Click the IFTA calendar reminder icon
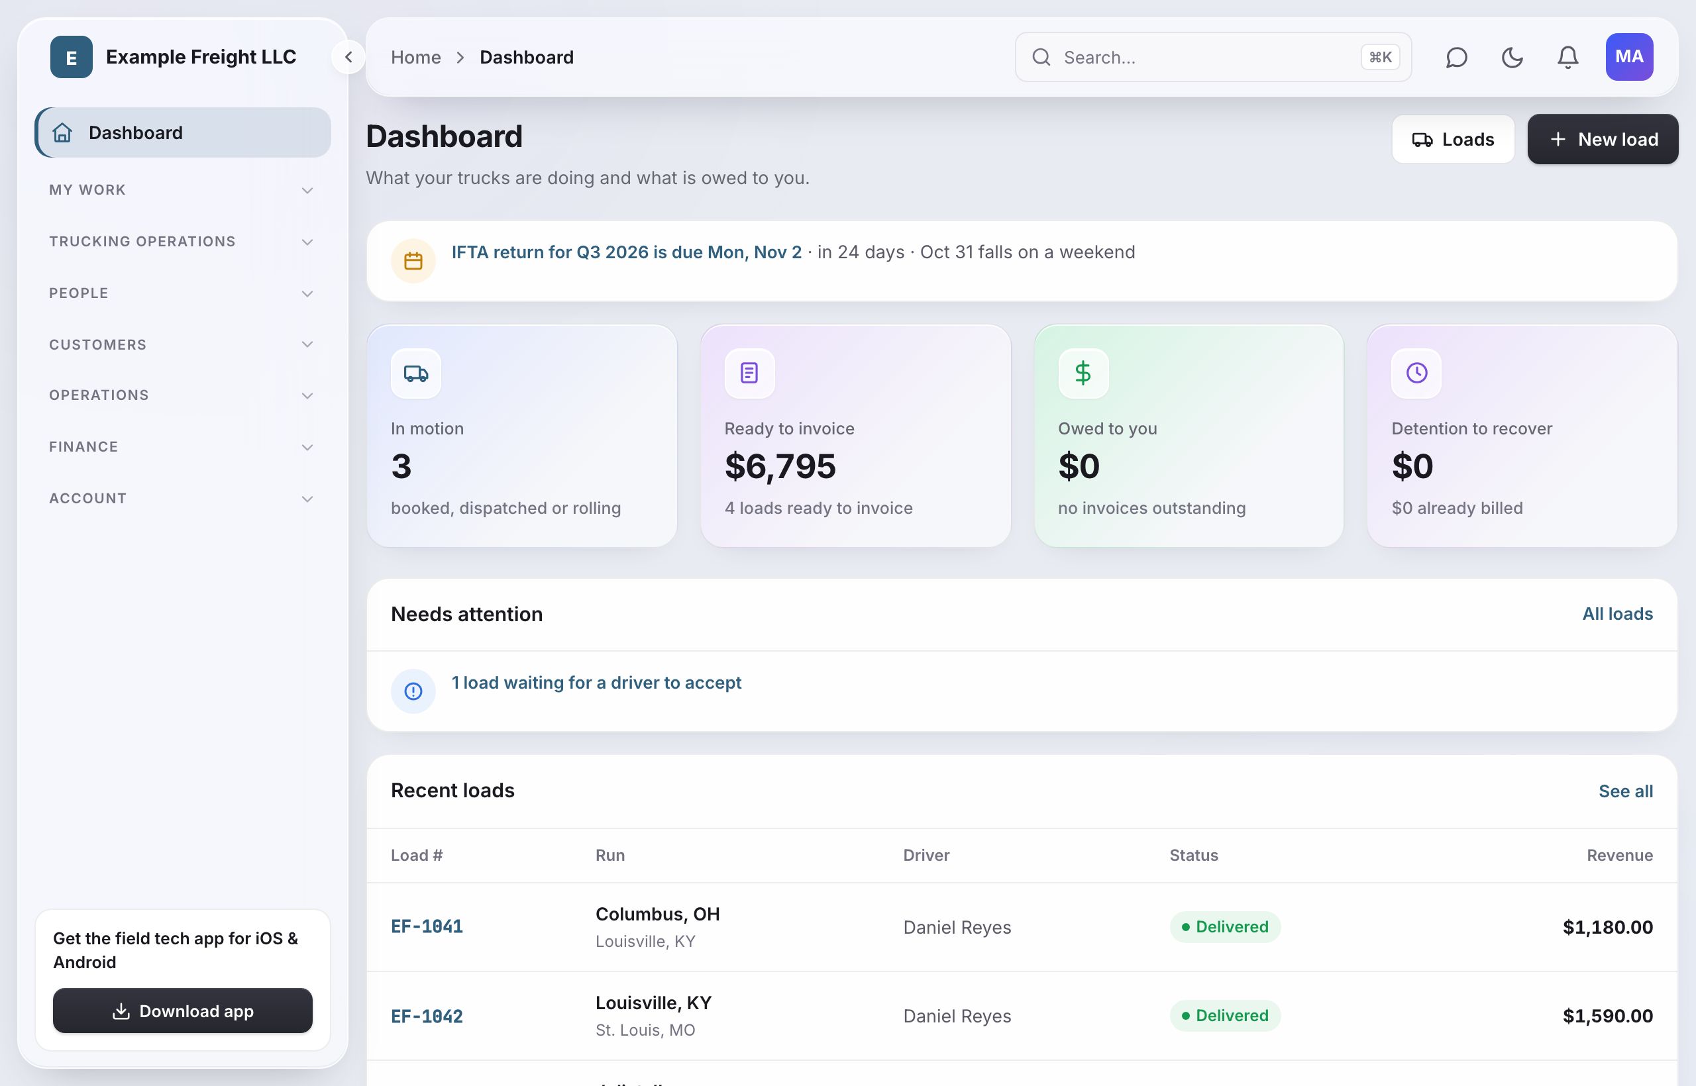Viewport: 1696px width, 1086px height. (x=413, y=261)
